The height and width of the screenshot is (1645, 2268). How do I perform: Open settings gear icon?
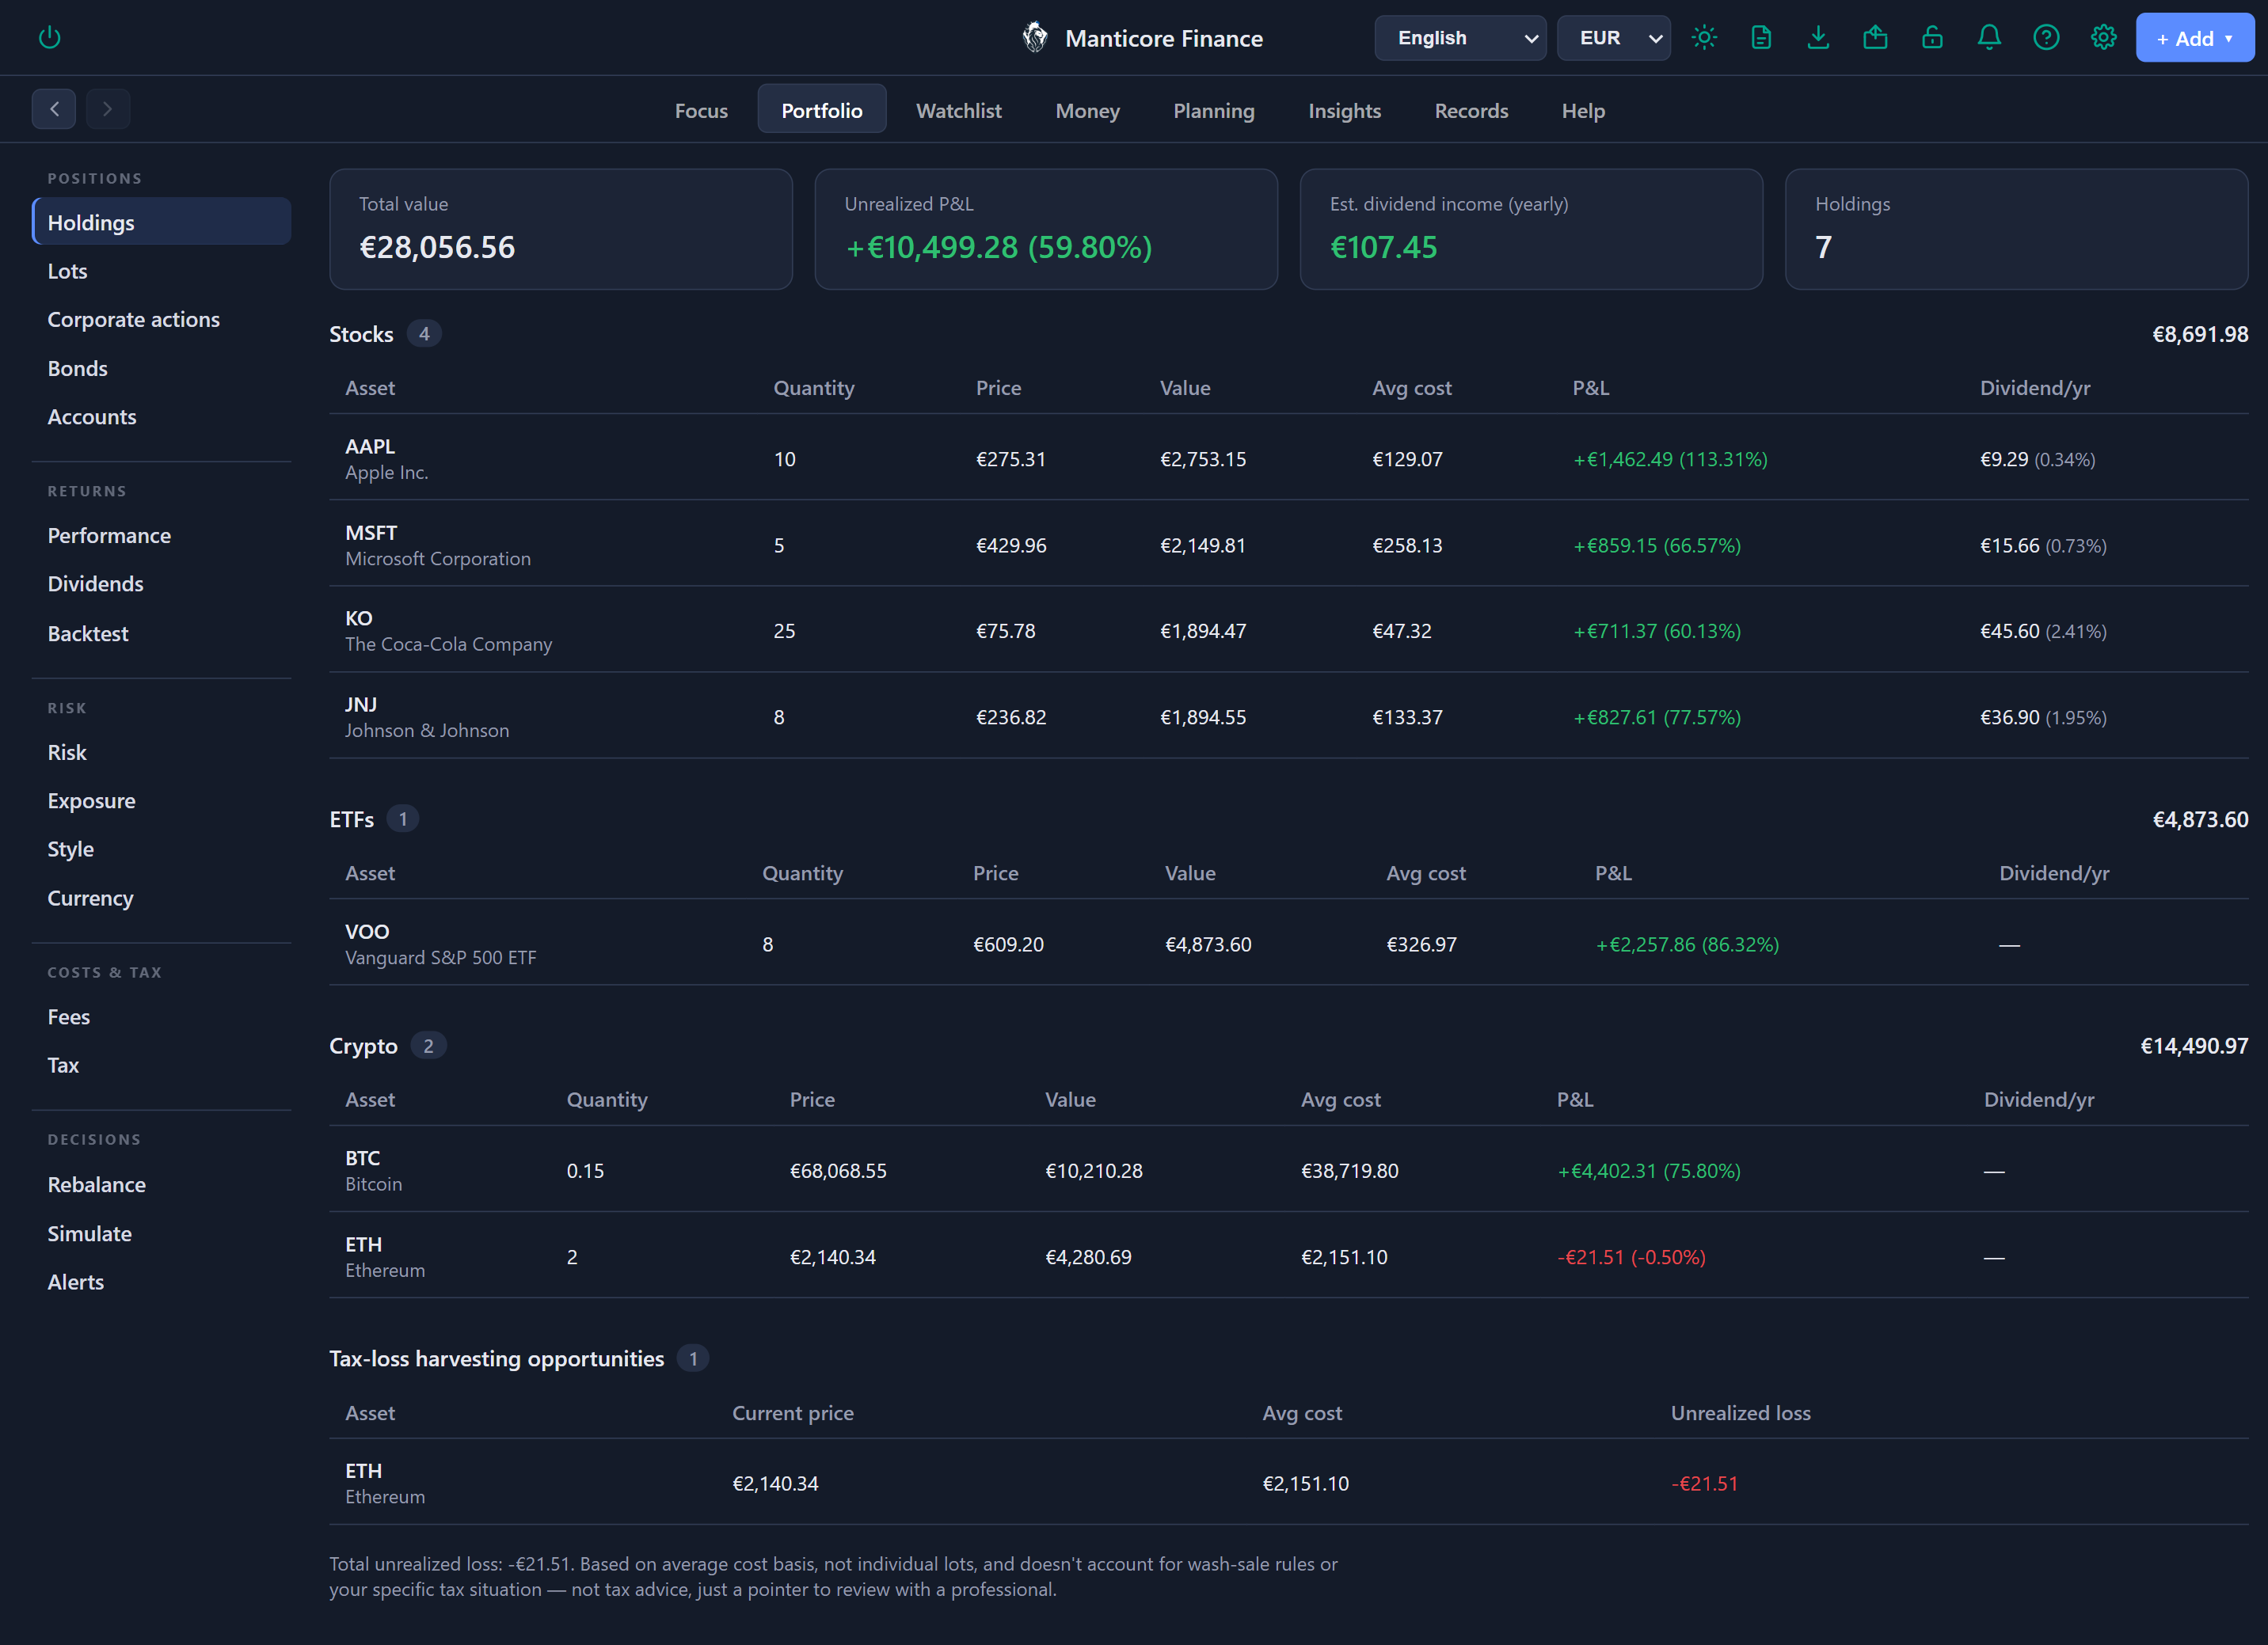(x=2103, y=38)
